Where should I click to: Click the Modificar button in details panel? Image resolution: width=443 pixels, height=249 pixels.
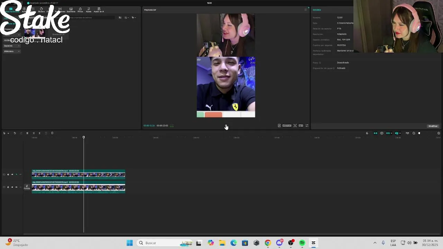tap(433, 126)
